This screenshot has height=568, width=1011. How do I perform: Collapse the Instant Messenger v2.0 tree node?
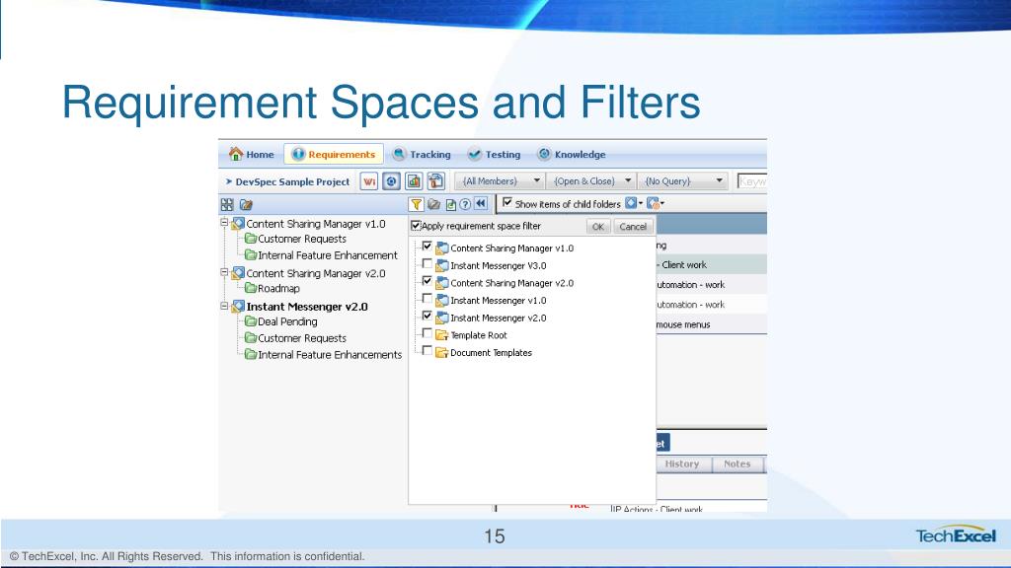224,306
